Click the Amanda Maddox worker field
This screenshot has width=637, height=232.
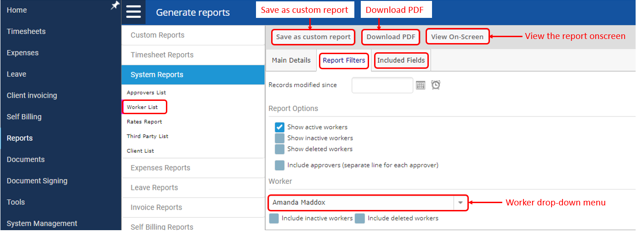click(361, 203)
